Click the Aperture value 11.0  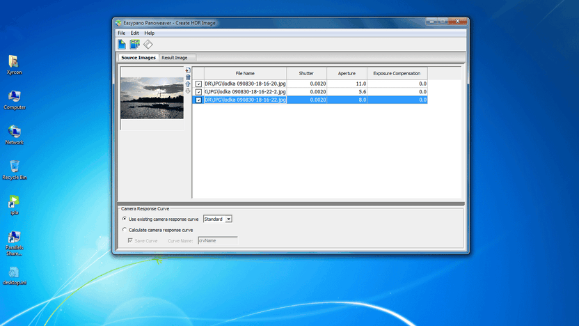pos(361,84)
